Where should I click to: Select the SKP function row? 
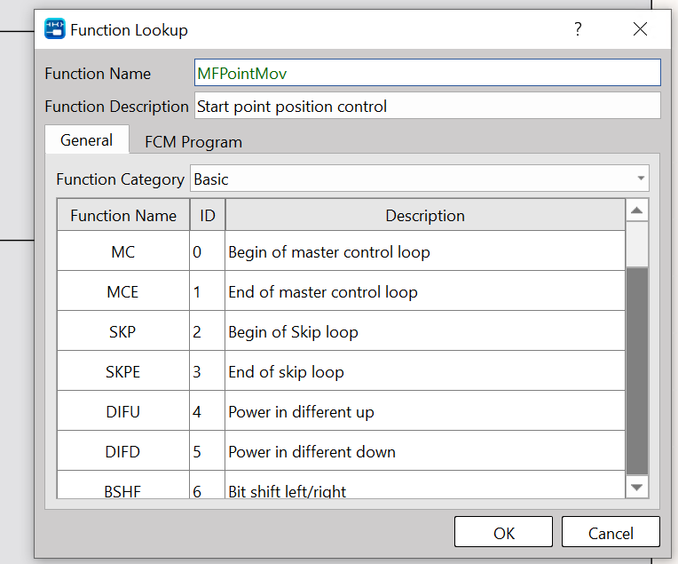[x=123, y=331]
